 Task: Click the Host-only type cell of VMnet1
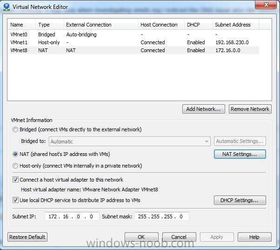[49, 42]
